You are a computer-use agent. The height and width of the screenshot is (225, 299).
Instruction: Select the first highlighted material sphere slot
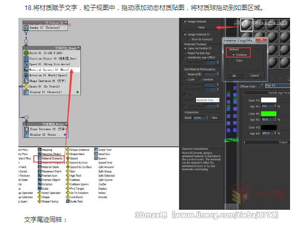point(247,25)
